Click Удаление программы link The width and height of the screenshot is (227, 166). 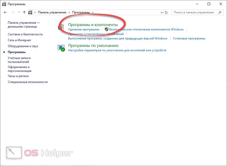(84, 29)
